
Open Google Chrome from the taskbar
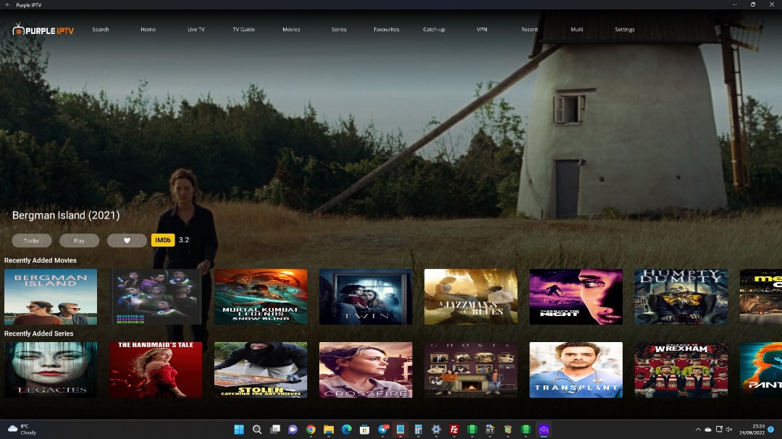pos(311,430)
